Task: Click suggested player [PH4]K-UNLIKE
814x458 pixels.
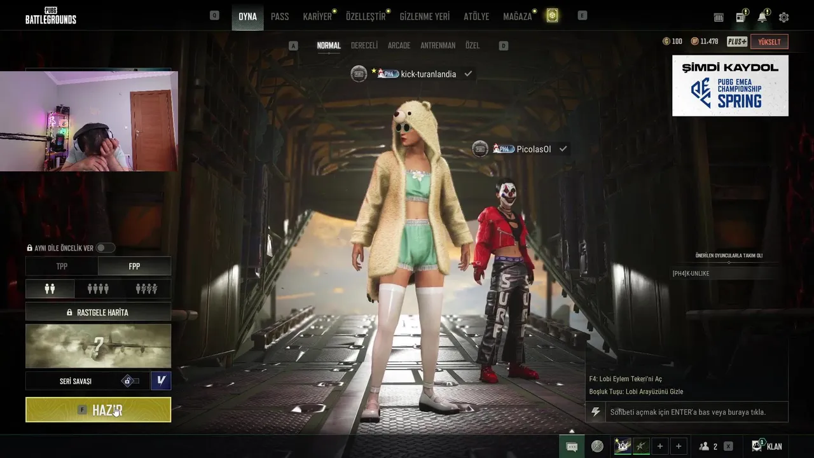Action: click(x=691, y=274)
